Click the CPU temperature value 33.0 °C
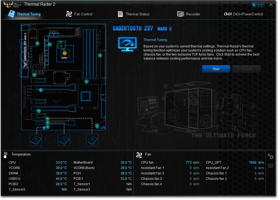This screenshot has height=200, width=280. click(x=61, y=162)
